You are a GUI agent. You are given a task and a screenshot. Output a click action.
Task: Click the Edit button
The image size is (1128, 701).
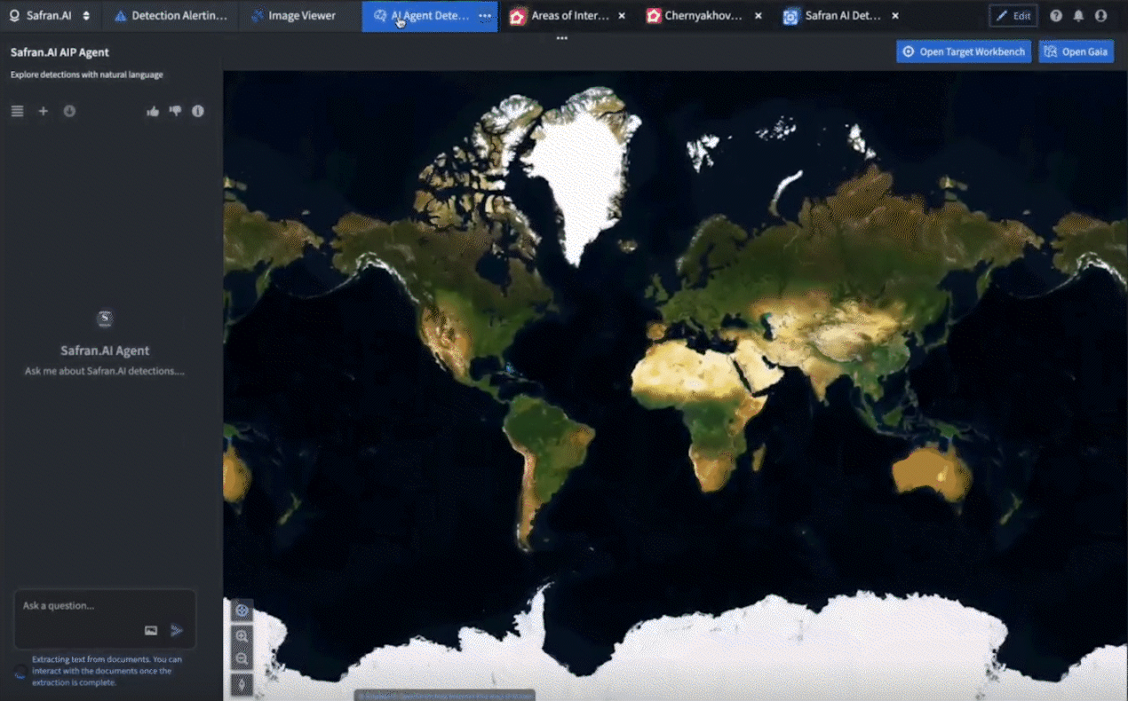click(1013, 16)
